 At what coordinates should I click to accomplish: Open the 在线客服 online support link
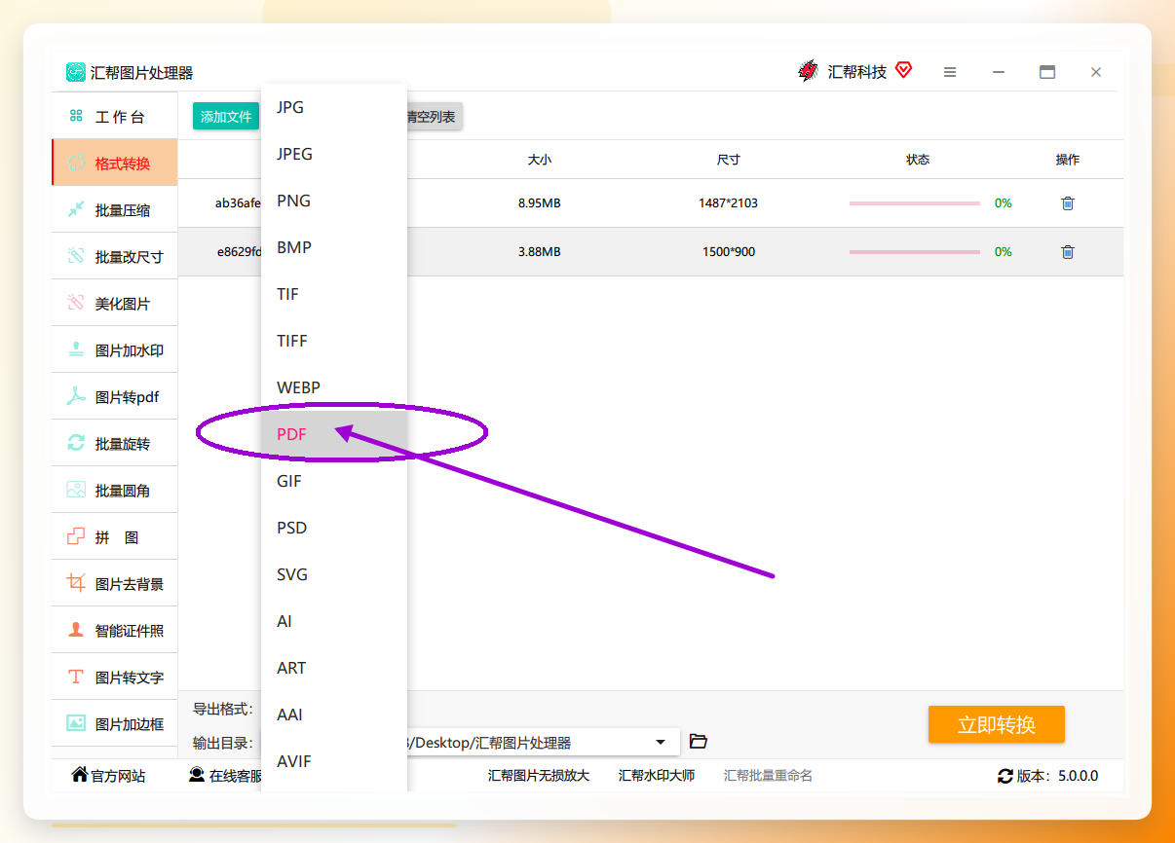[x=226, y=776]
